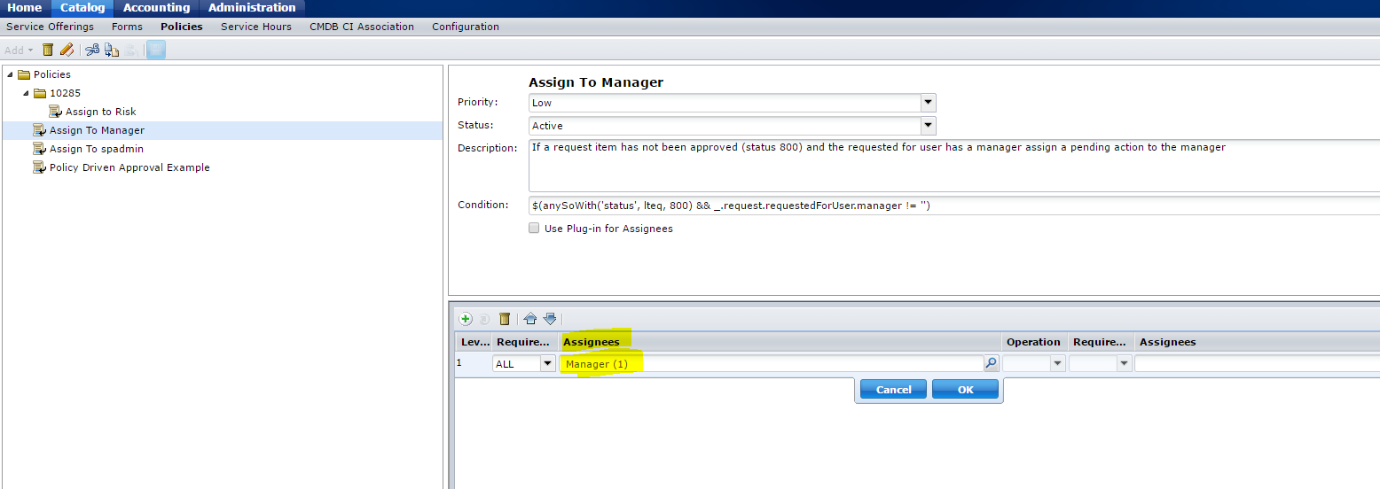
Task: Enable Use Plug-in for Assignees checkbox
Action: click(x=534, y=229)
